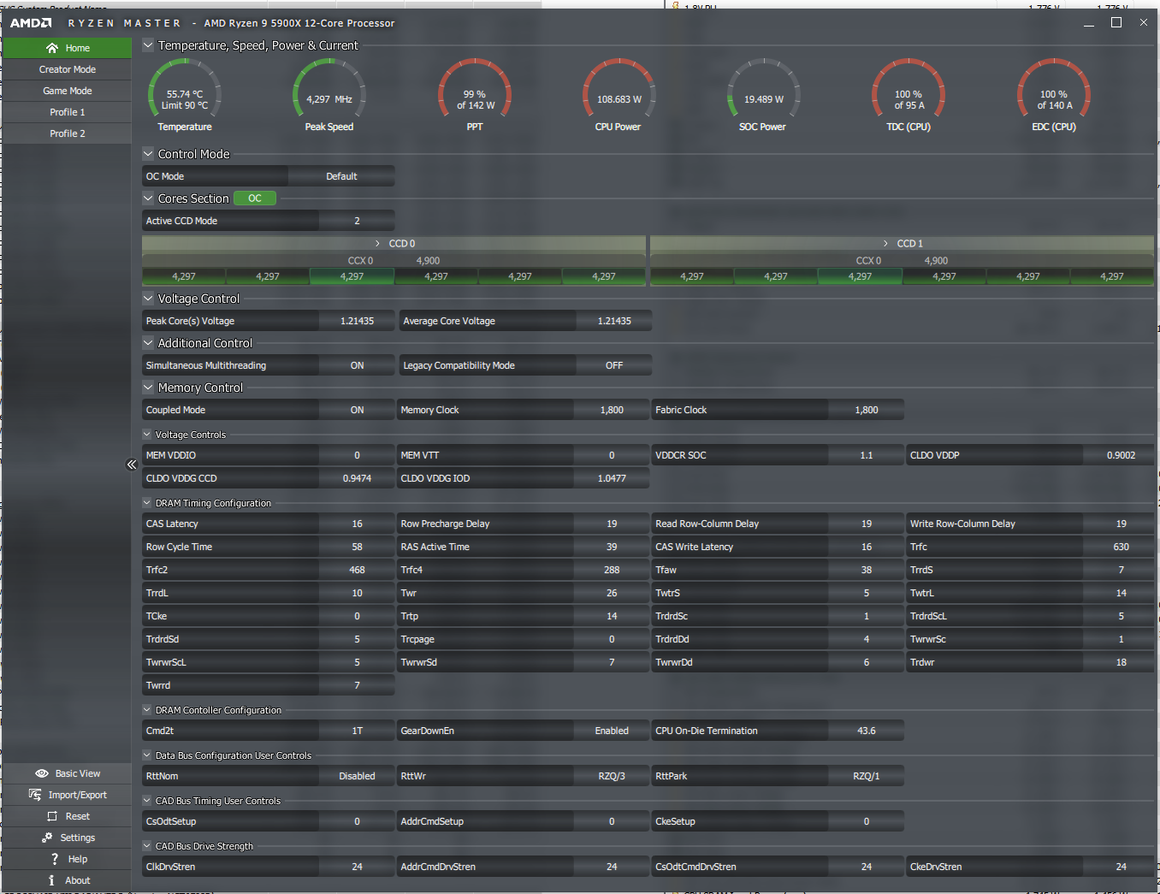This screenshot has height=894, width=1160.
Task: Switch to Creator Mode profile
Action: [x=68, y=69]
